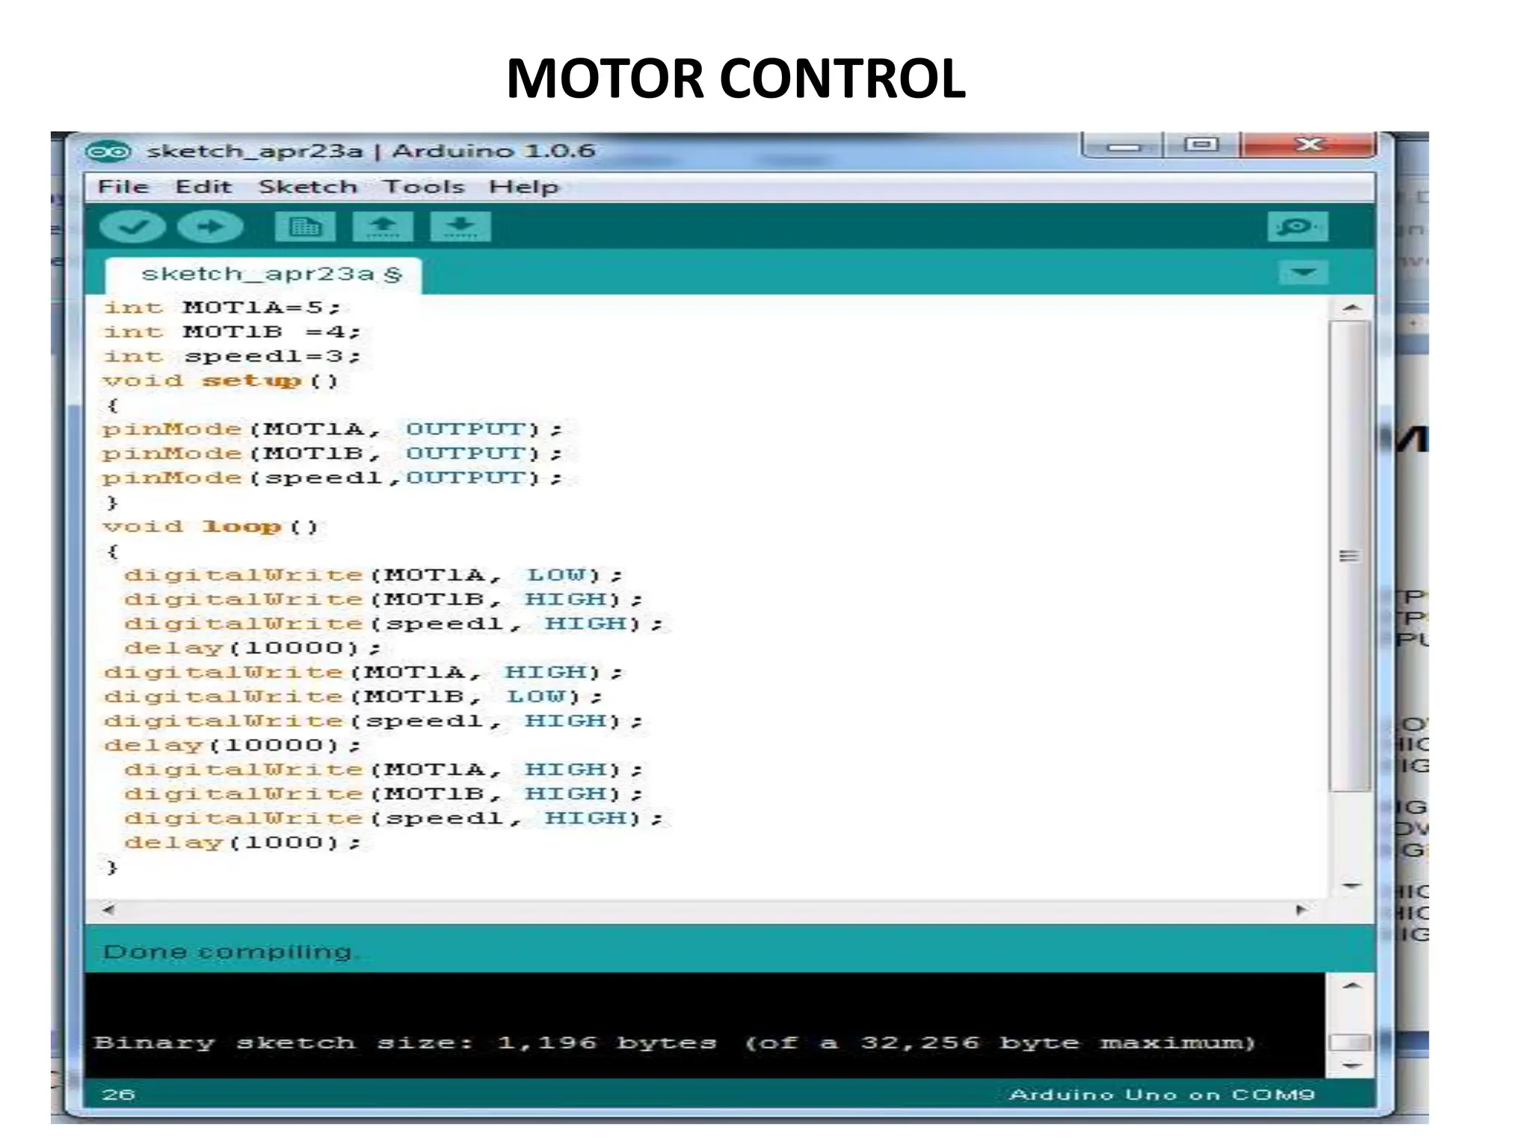The width and height of the screenshot is (1531, 1148).
Task: Click the Save sketch down-arrow icon
Action: click(460, 226)
